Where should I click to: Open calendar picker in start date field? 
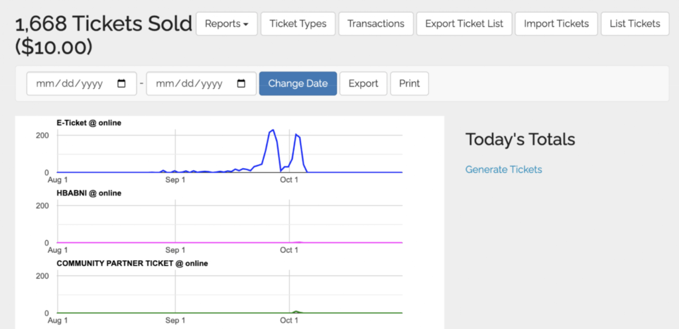(121, 84)
